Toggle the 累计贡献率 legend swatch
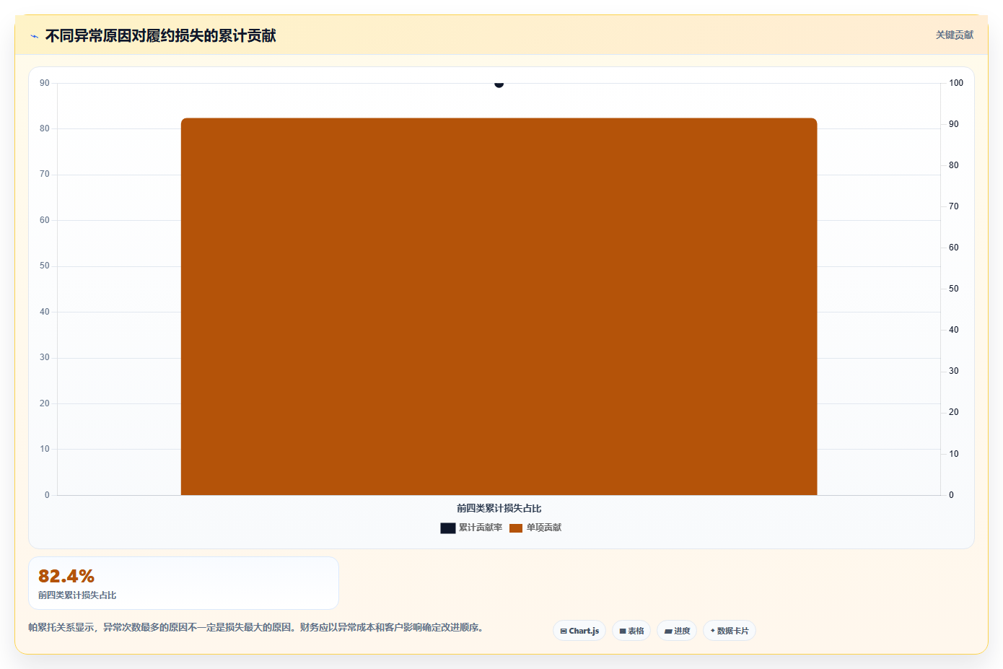The image size is (1003, 669). click(447, 528)
